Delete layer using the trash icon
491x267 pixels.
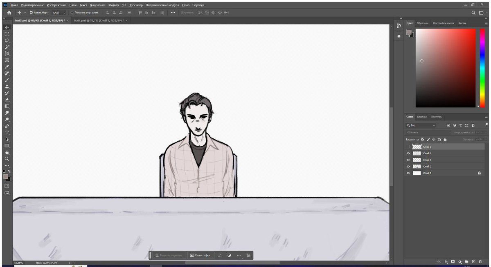(x=480, y=261)
